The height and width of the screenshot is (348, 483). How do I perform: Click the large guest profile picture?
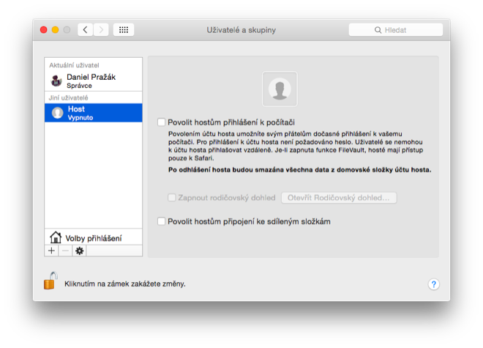(x=280, y=89)
